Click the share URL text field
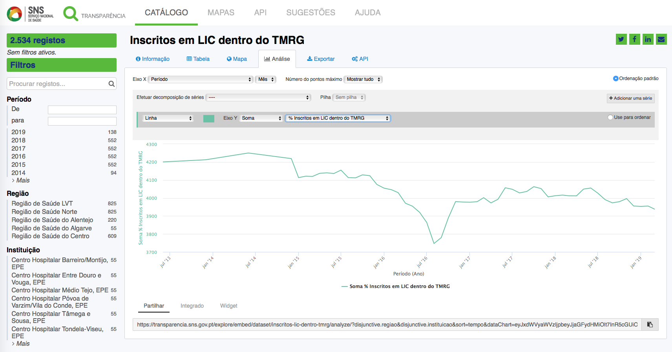 [387, 325]
